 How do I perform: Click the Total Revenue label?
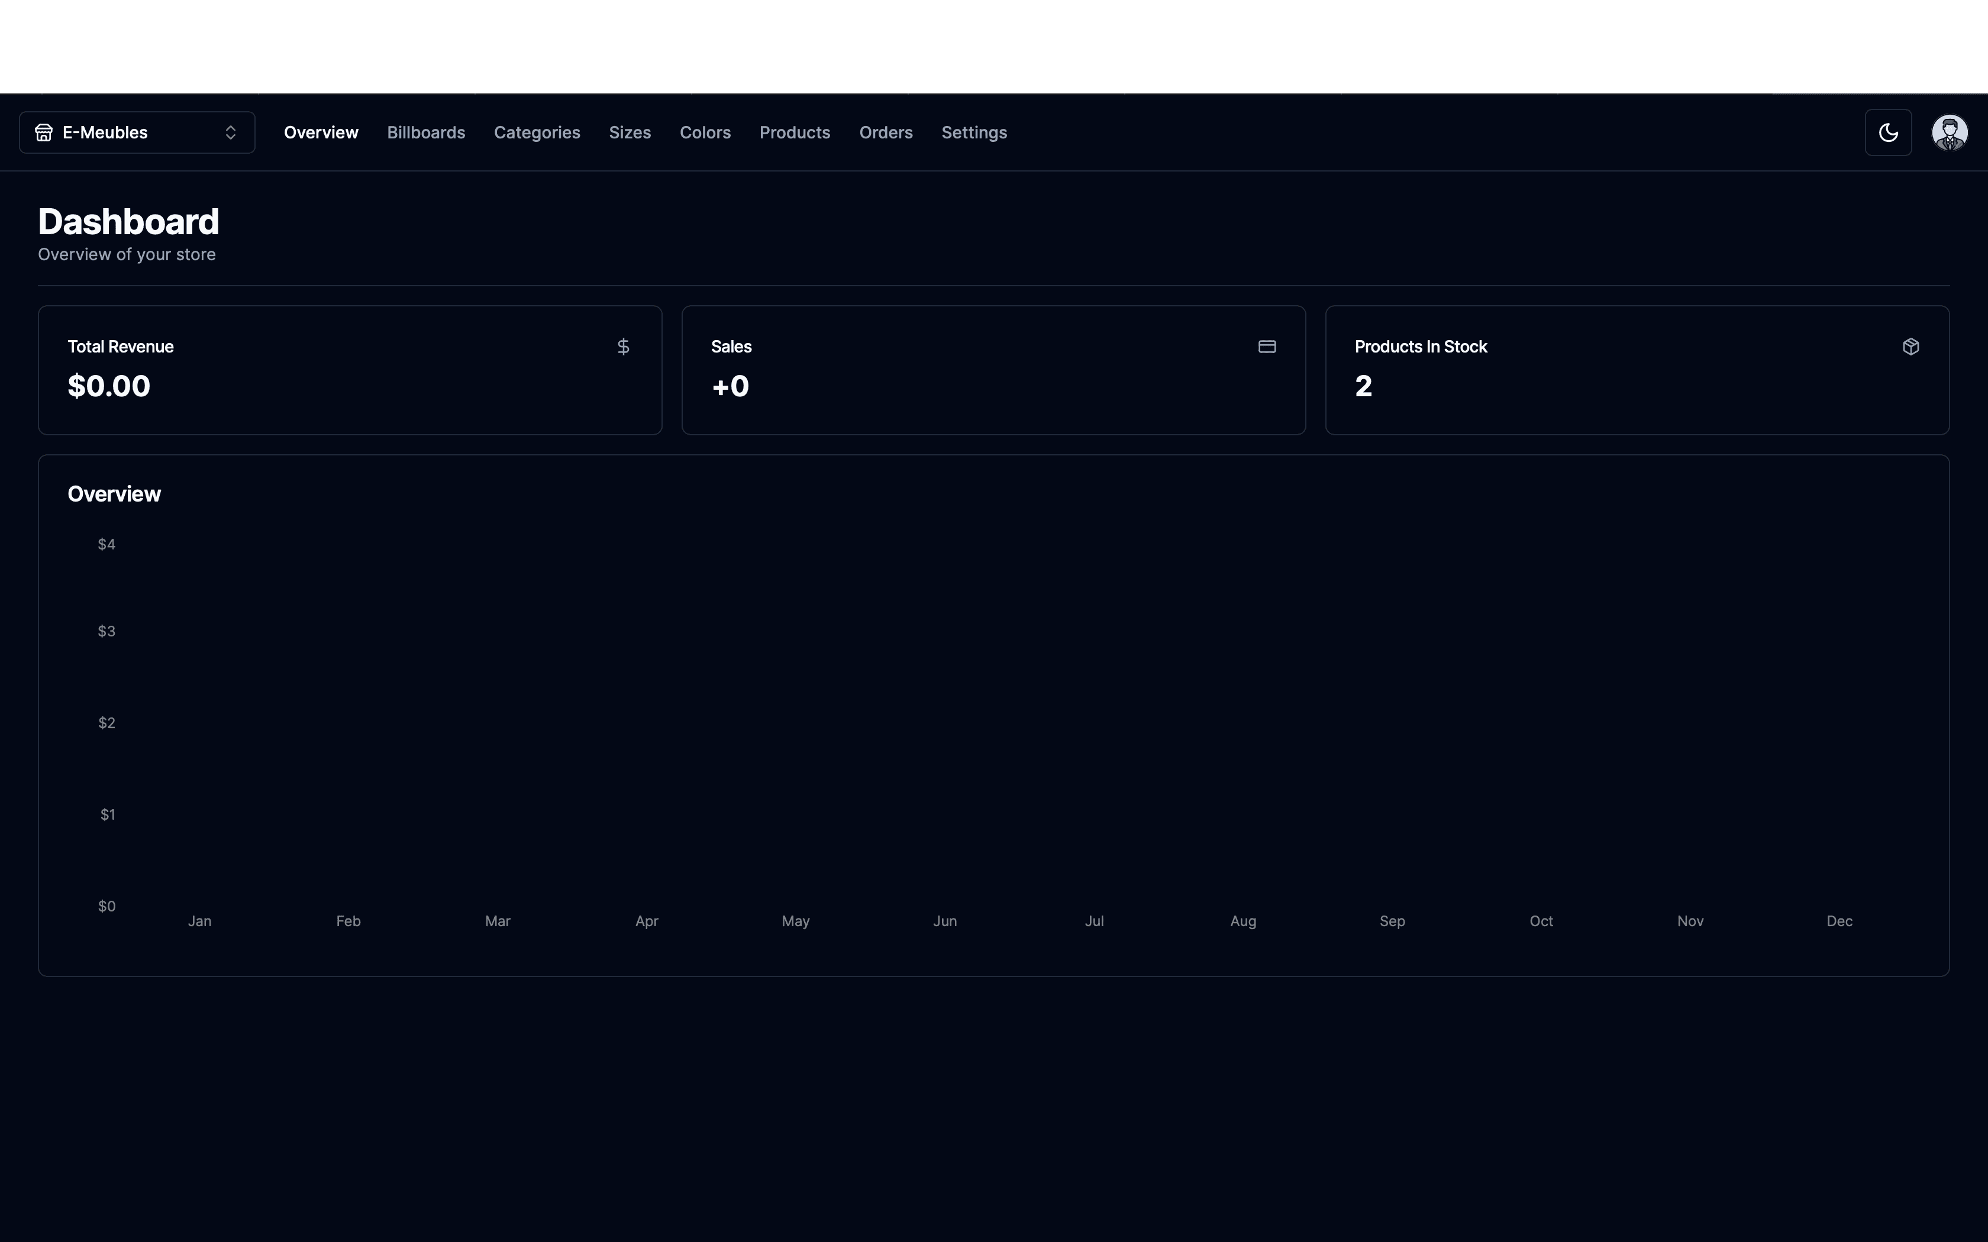[x=121, y=347]
